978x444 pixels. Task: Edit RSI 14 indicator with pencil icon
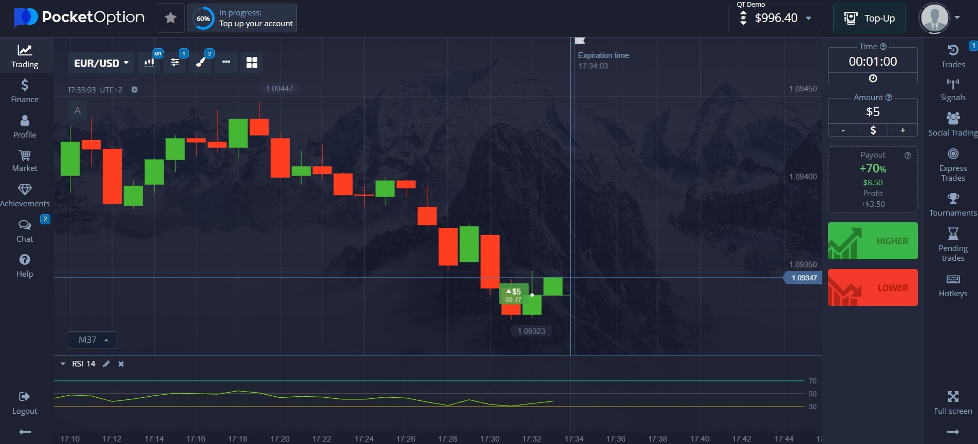106,364
